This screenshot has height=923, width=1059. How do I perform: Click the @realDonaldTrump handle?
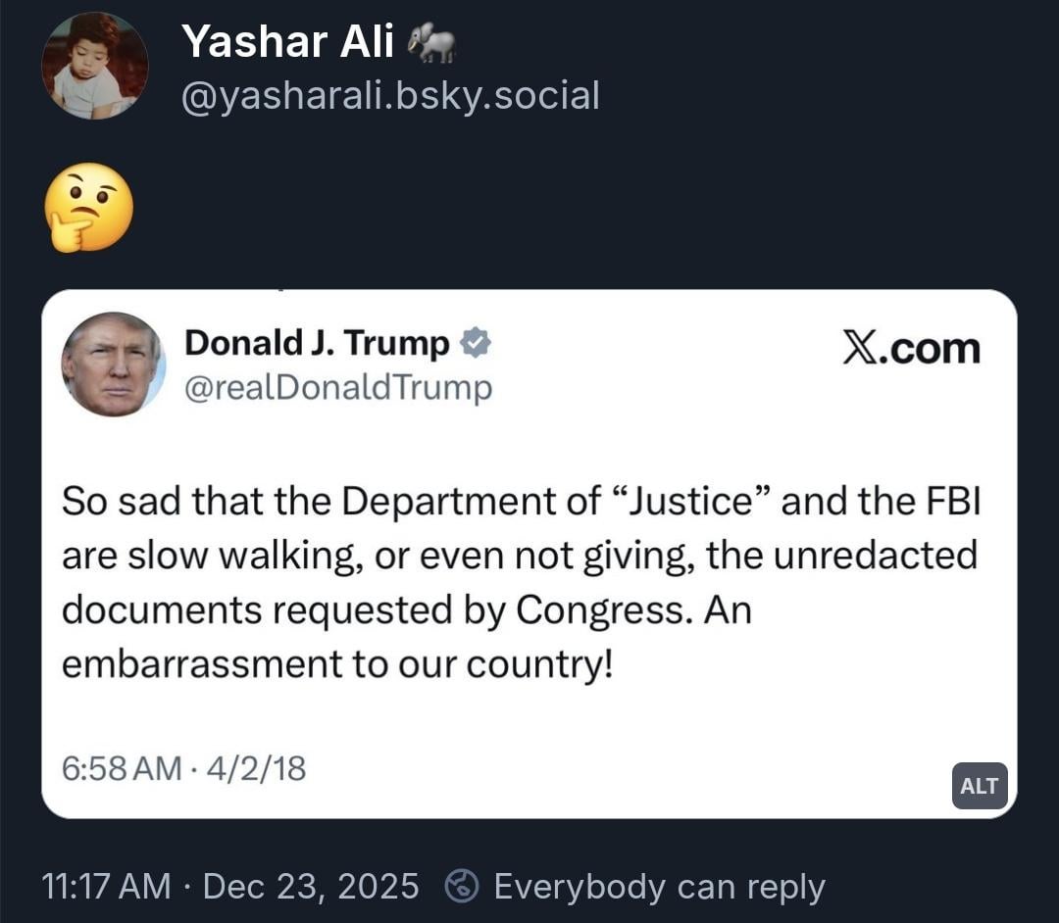pos(338,389)
